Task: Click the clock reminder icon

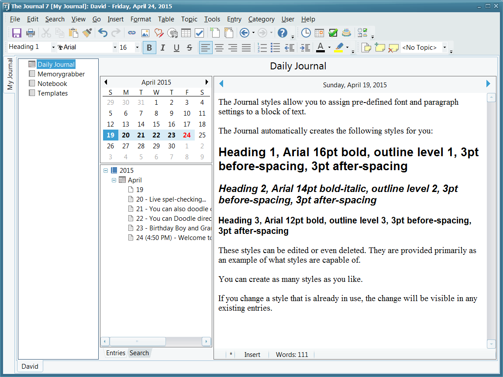Action: [x=306, y=33]
